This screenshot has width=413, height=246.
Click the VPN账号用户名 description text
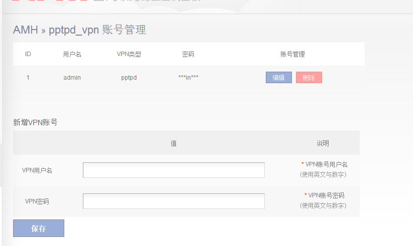click(326, 164)
